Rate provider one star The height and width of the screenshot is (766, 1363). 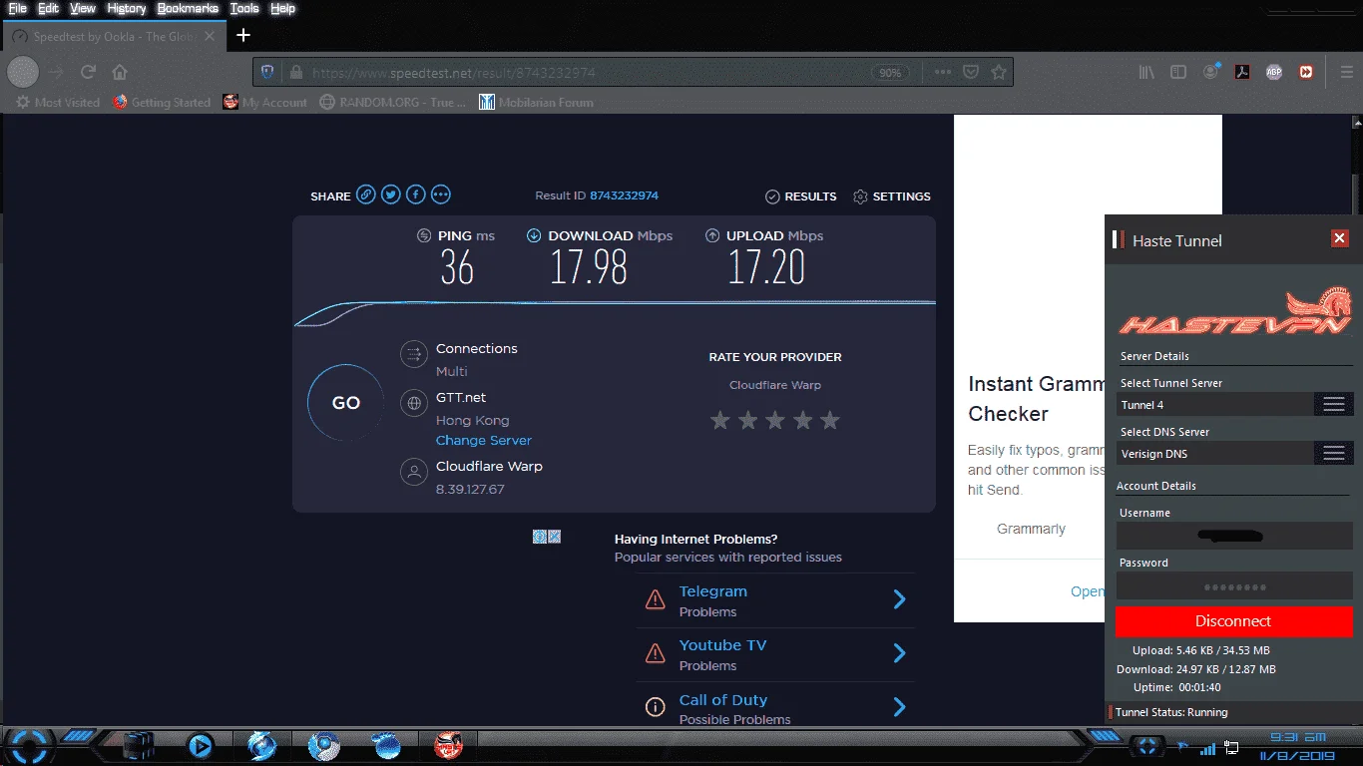pos(720,420)
